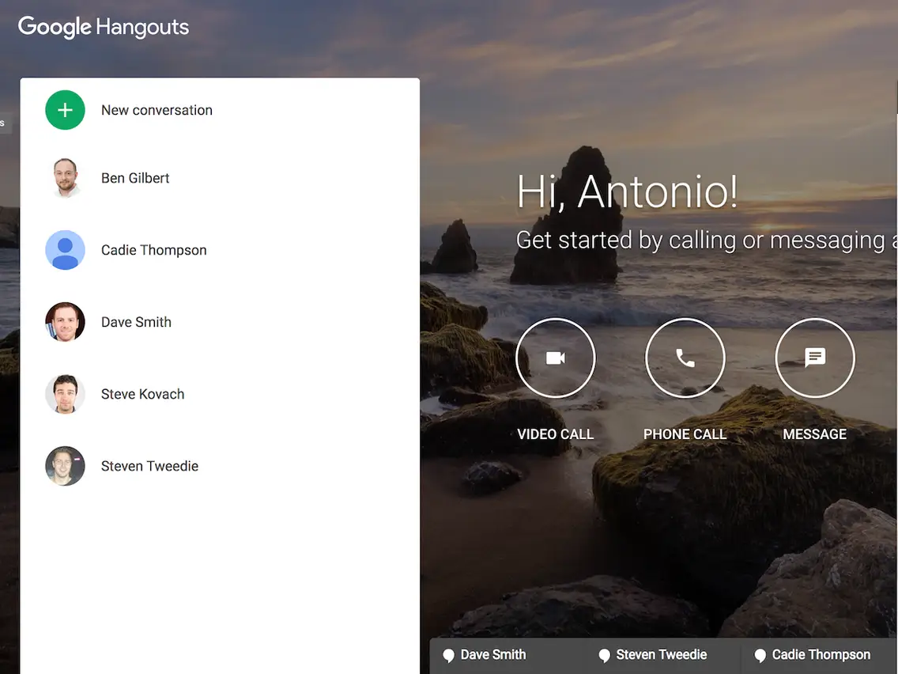The height and width of the screenshot is (674, 898).
Task: Select Steve Kovach name in conversation list
Action: pos(142,394)
